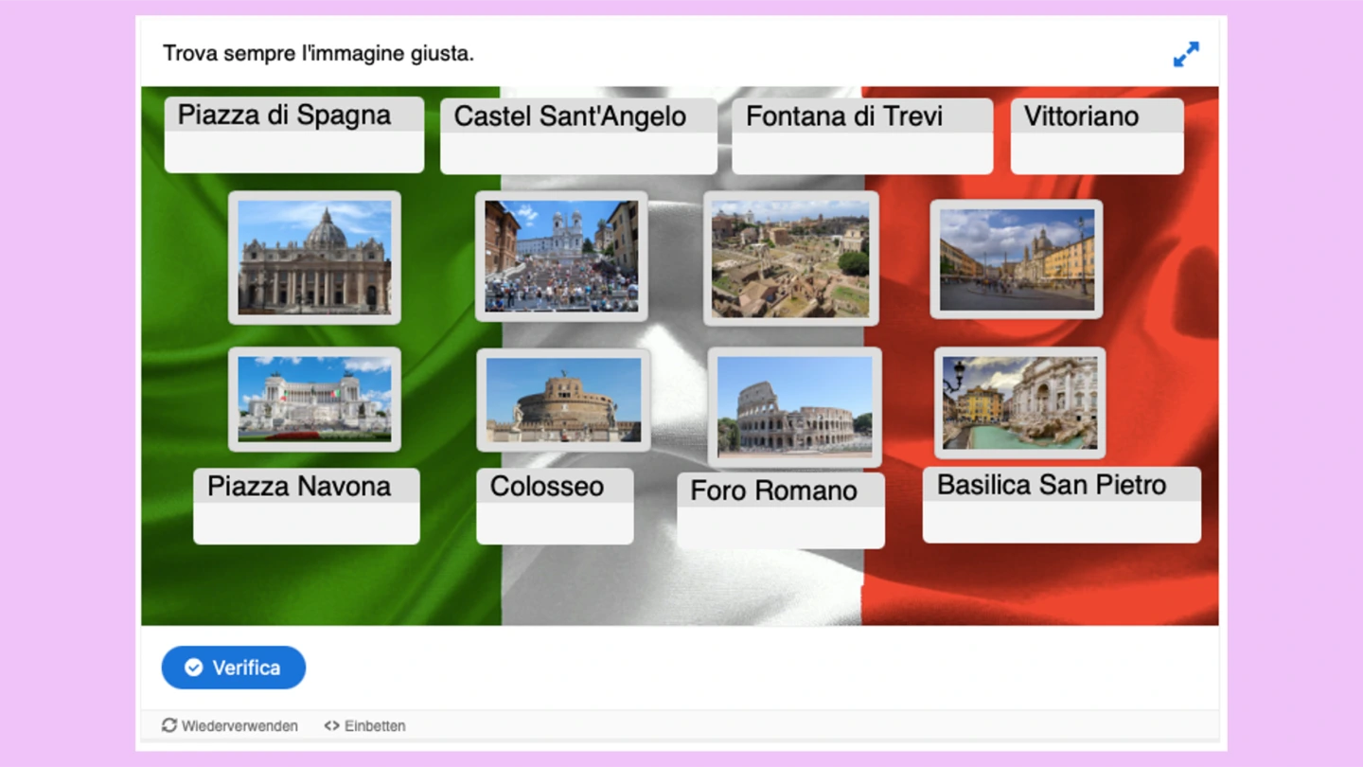Click the Piazza Navona drop zone
Image resolution: width=1363 pixels, height=767 pixels.
point(306,522)
